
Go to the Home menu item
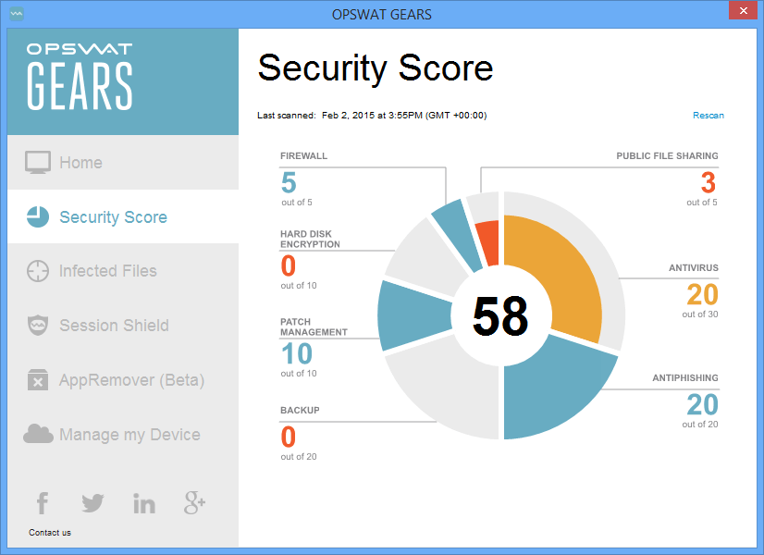(123, 162)
